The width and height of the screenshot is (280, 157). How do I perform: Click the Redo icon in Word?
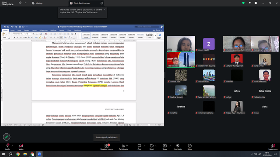pos(16,27)
